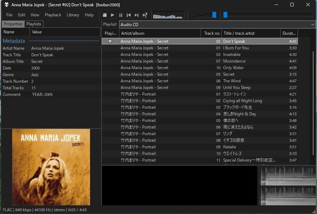Click the Anna Maria Jopek album cover
The height and width of the screenshot is (214, 317).
pyautogui.click(x=51, y=167)
